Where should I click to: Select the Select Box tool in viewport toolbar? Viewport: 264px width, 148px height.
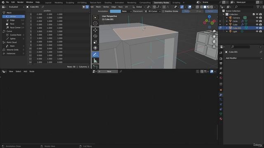coord(95,18)
